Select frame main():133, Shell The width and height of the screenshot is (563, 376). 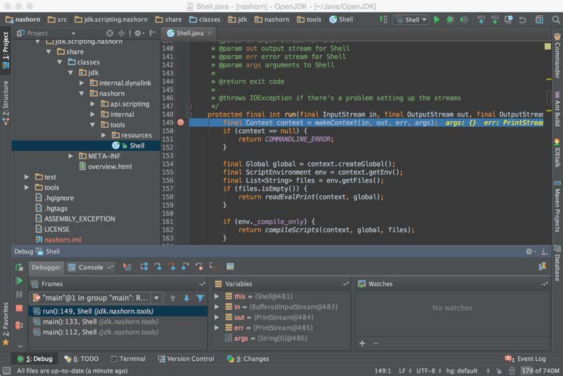coord(118,322)
